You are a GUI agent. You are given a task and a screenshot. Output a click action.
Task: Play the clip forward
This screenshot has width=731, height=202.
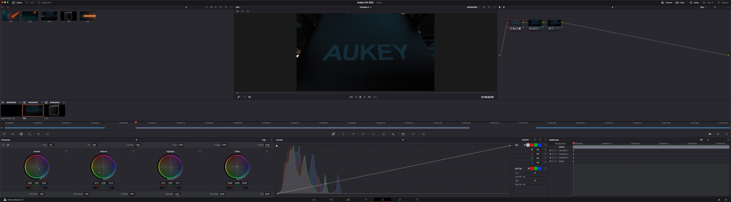(x=365, y=97)
